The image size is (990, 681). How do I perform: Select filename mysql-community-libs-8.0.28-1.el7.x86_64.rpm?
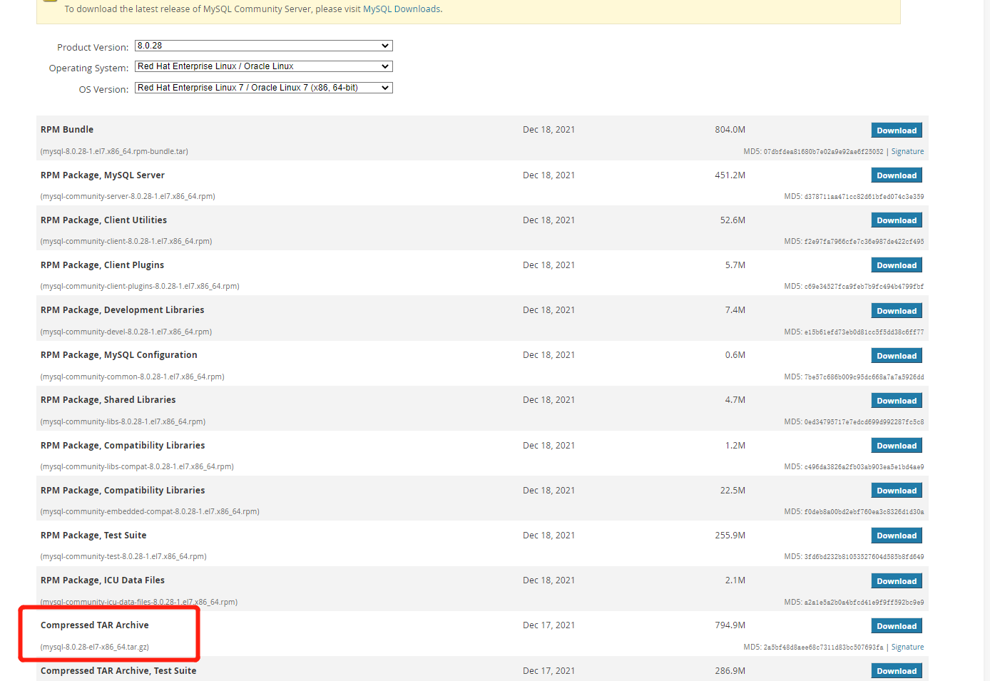point(123,421)
